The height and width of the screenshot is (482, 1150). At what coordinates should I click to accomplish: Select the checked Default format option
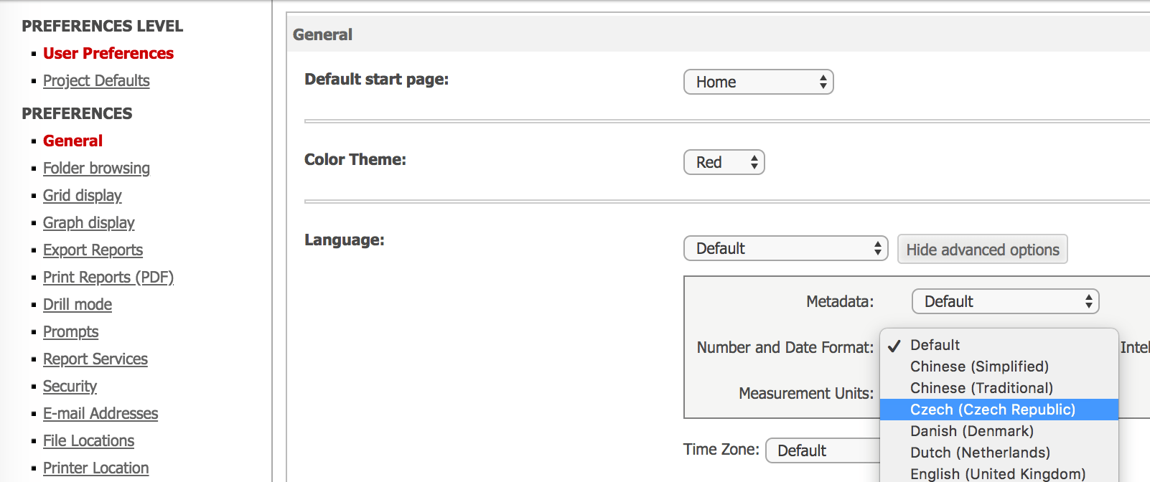(935, 345)
